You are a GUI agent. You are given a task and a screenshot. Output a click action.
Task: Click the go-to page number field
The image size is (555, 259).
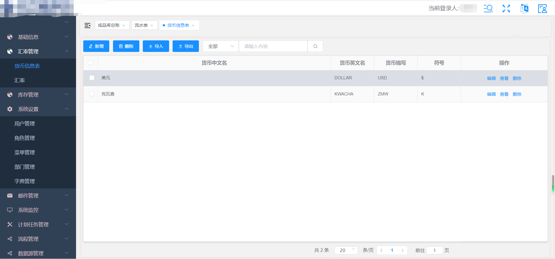pyautogui.click(x=434, y=250)
